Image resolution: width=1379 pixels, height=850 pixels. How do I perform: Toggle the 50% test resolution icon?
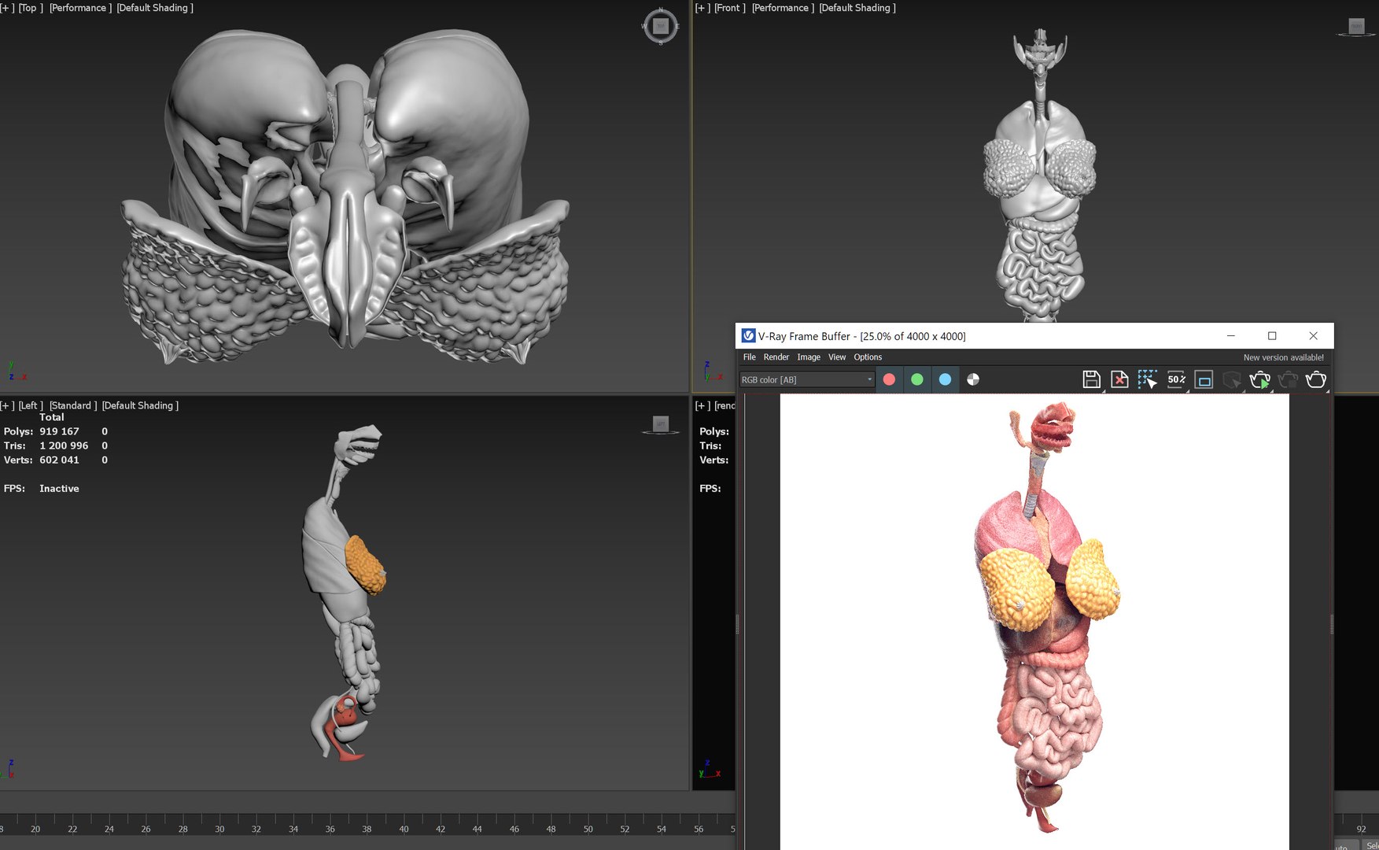click(x=1176, y=379)
